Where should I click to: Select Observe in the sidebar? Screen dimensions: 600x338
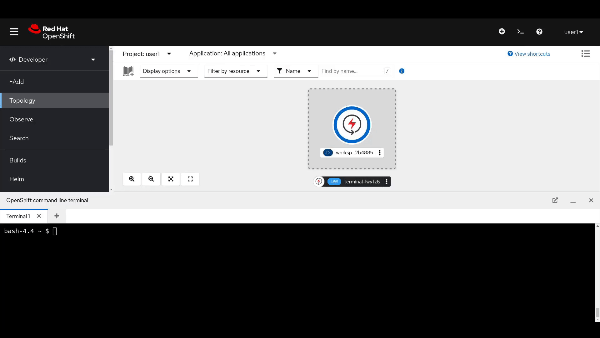[x=21, y=119]
